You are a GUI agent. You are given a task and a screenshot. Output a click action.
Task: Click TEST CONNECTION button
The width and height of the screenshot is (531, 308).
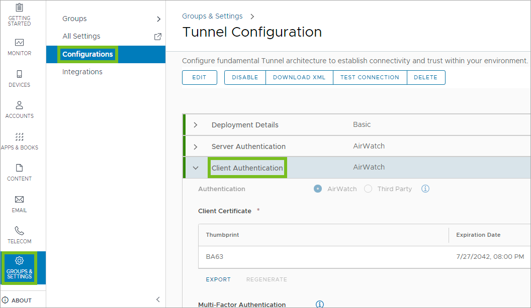pos(370,77)
